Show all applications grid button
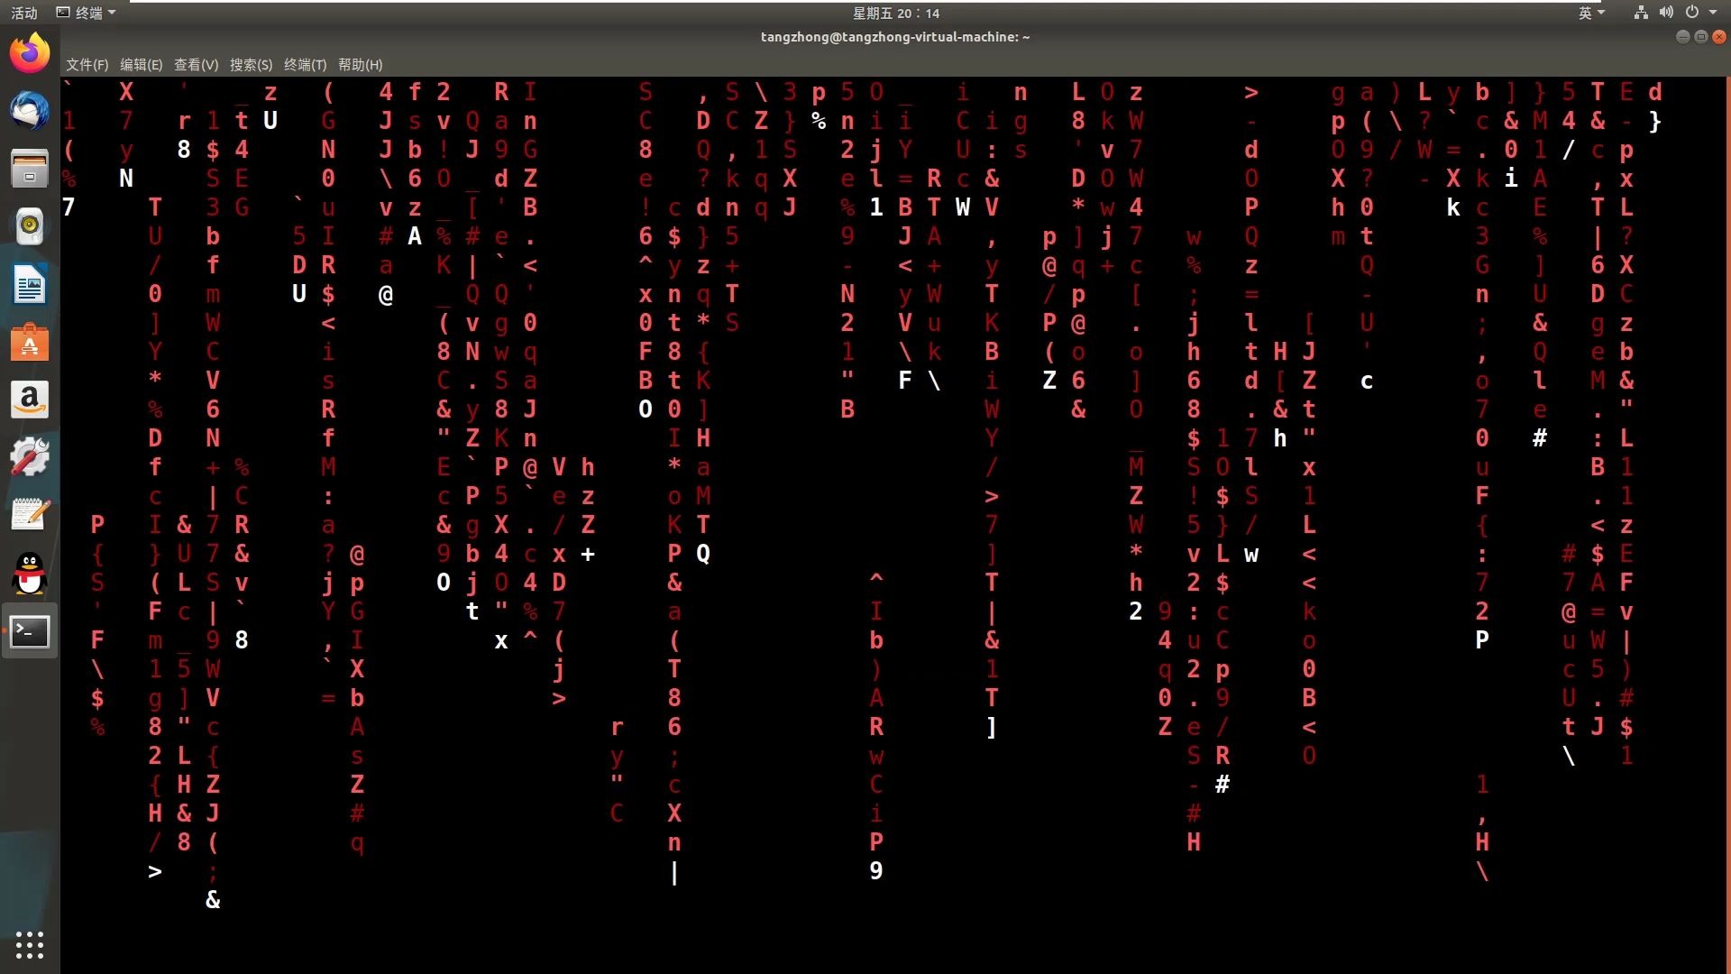The height and width of the screenshot is (974, 1731). [30, 944]
